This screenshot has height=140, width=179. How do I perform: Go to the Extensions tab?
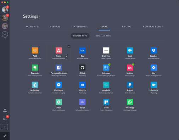80,27
